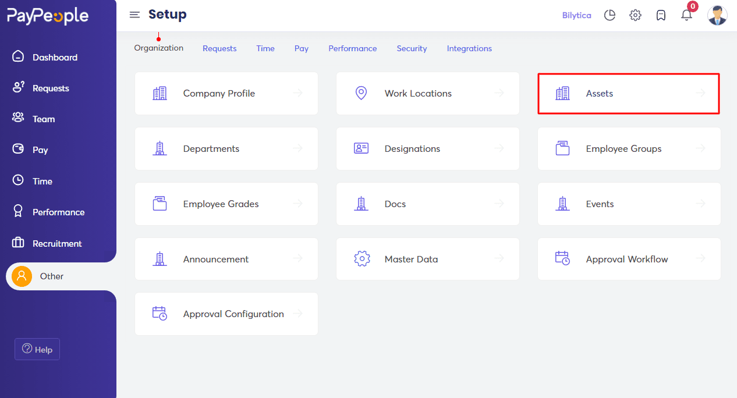Open the notifications bell
Screen dimensions: 737x398
pos(686,16)
